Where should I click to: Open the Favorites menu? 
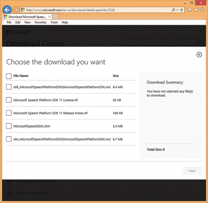pos(40,22)
